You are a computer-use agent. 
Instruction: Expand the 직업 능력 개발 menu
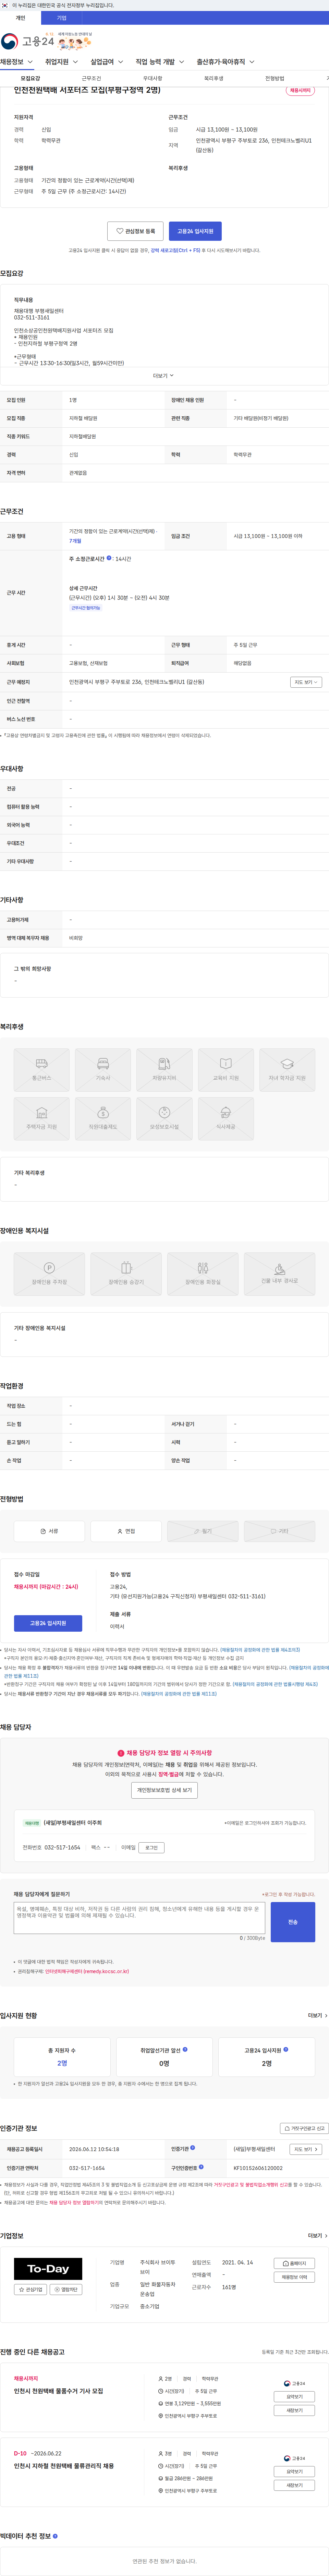coord(159,62)
